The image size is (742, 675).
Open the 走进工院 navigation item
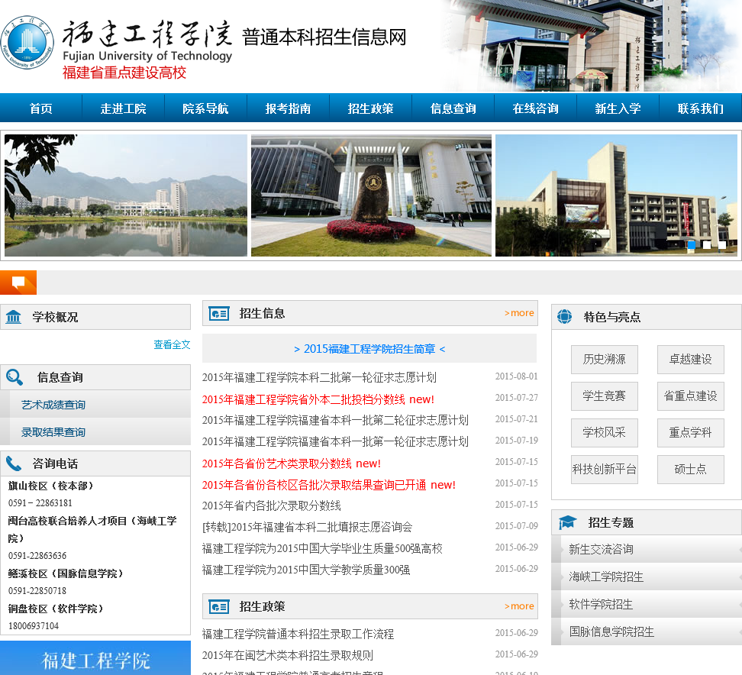tap(123, 108)
